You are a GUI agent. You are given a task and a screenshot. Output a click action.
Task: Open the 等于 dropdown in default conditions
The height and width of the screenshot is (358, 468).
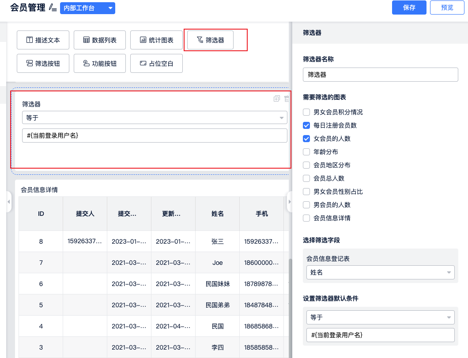[x=380, y=317]
